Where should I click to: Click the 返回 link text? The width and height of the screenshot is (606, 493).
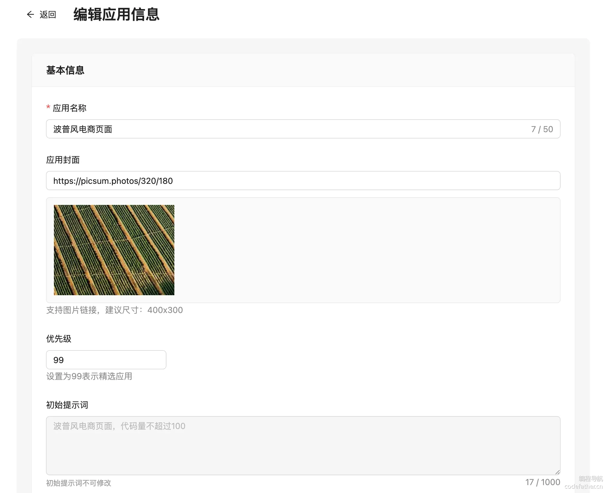click(x=48, y=14)
